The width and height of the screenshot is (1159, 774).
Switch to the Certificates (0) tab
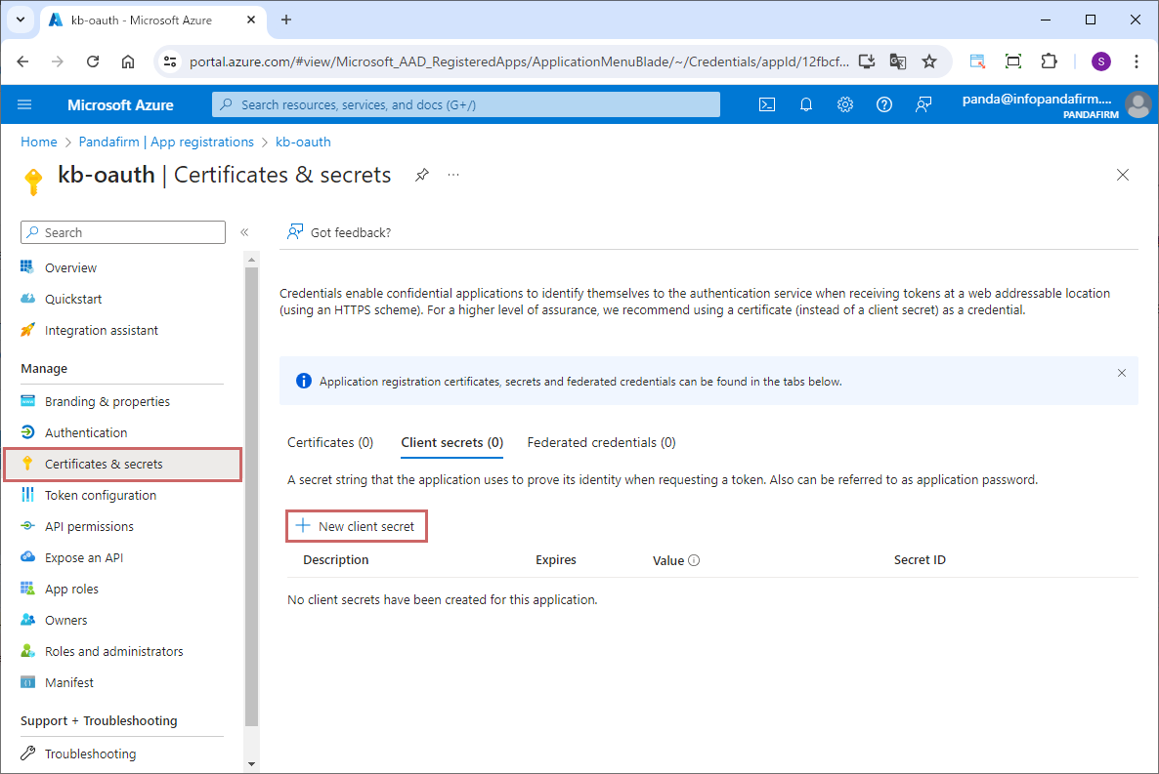tap(330, 442)
